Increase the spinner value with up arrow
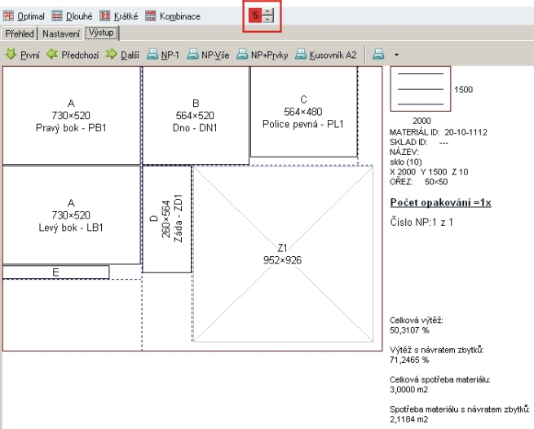Screen dimensions: 534x429 coord(268,12)
